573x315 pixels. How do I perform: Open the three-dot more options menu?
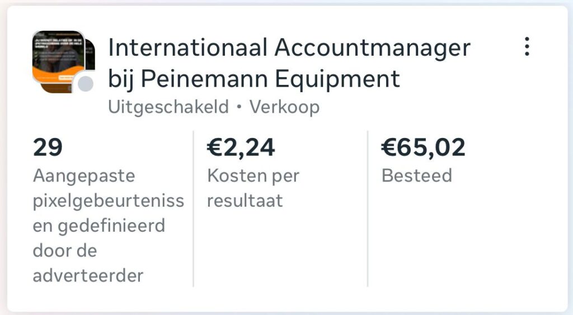pyautogui.click(x=527, y=47)
